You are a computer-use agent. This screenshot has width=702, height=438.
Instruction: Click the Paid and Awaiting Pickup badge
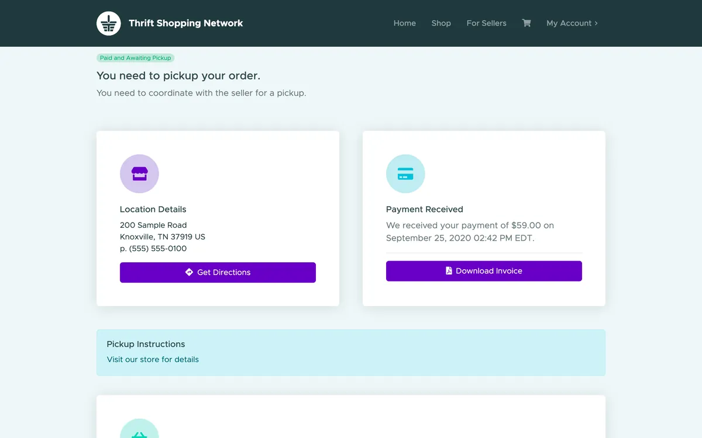[x=136, y=58]
